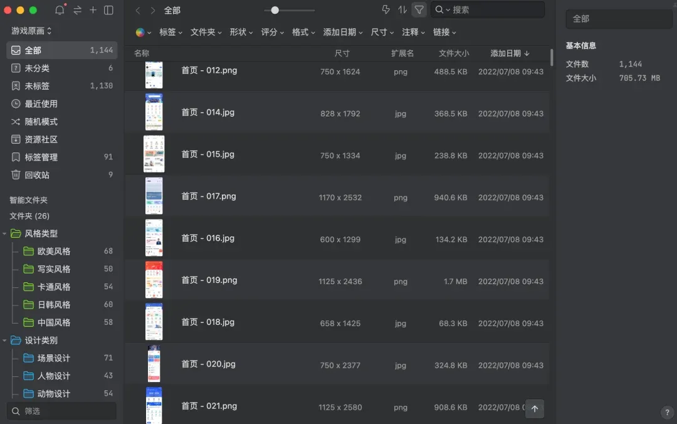Select the 日韩风格 folder
The width and height of the screenshot is (677, 424).
tap(62, 305)
